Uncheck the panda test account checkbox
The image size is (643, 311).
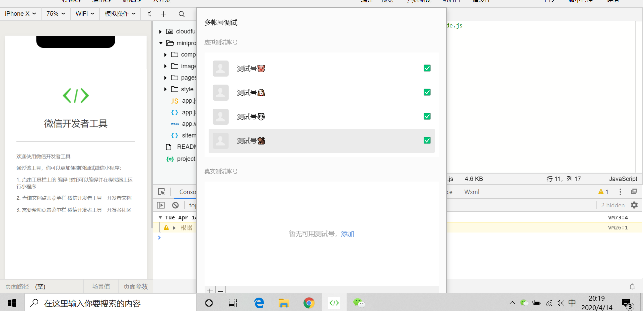click(x=427, y=116)
